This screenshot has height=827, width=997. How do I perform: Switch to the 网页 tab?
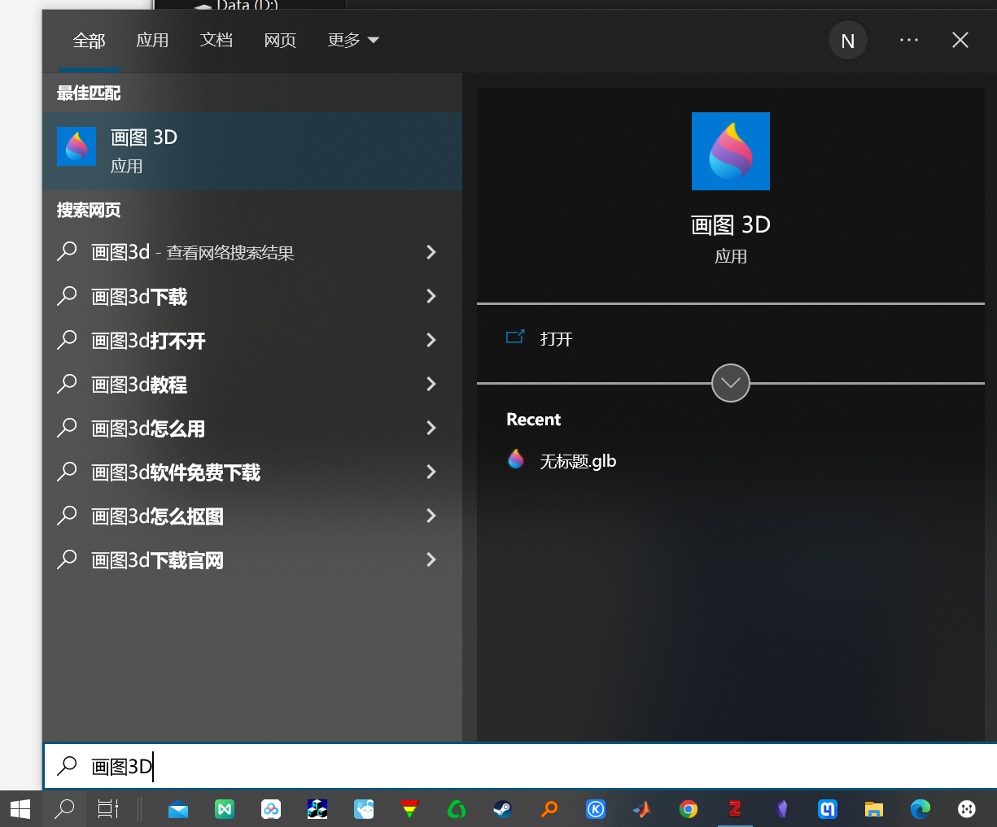tap(280, 41)
